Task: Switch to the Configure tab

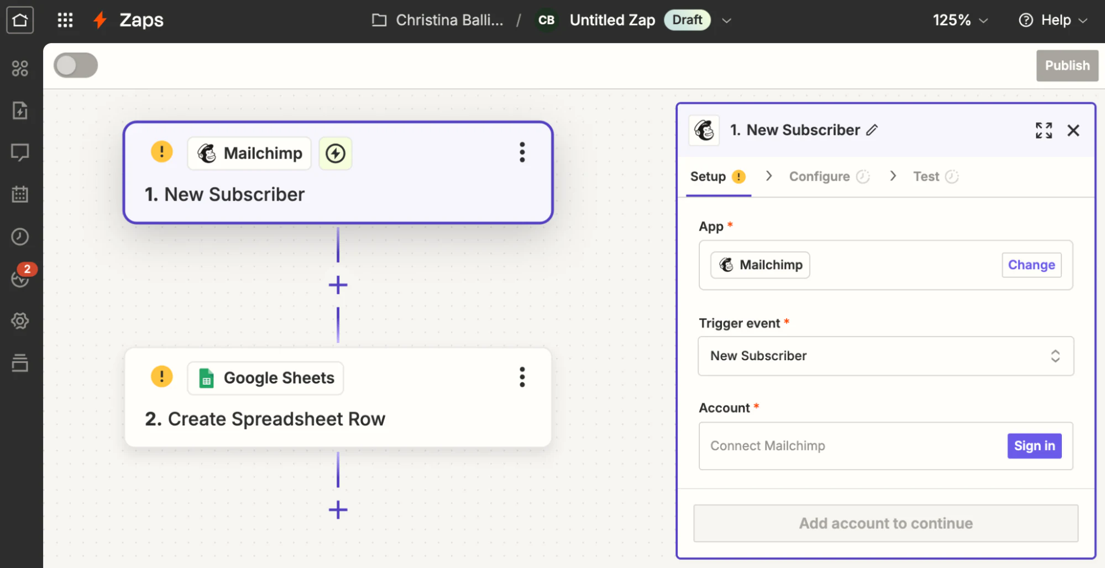Action: pos(829,177)
